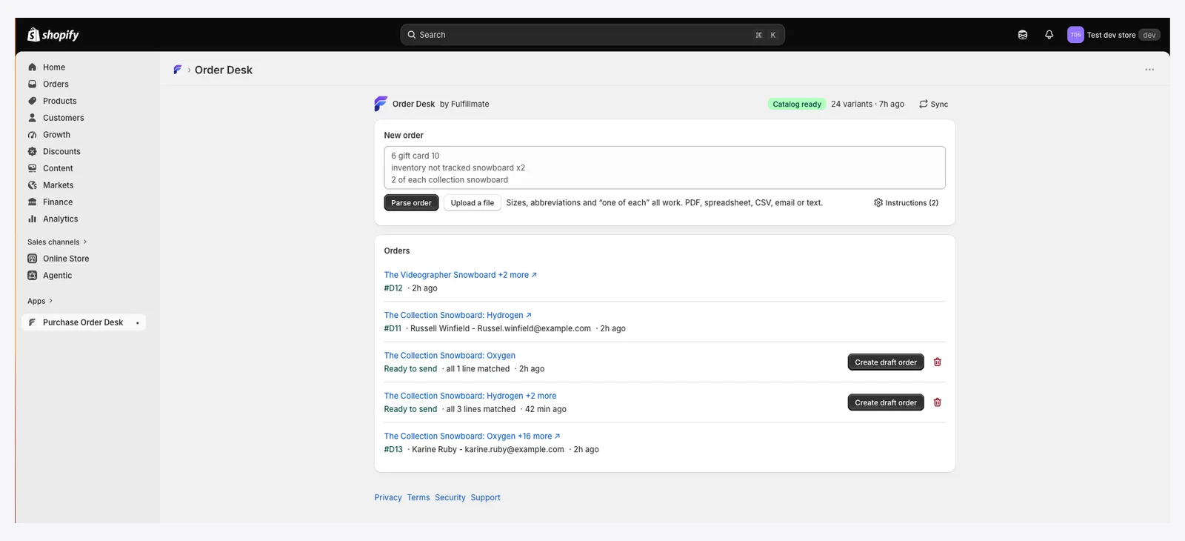Expand the Sales channels section

pos(57,242)
